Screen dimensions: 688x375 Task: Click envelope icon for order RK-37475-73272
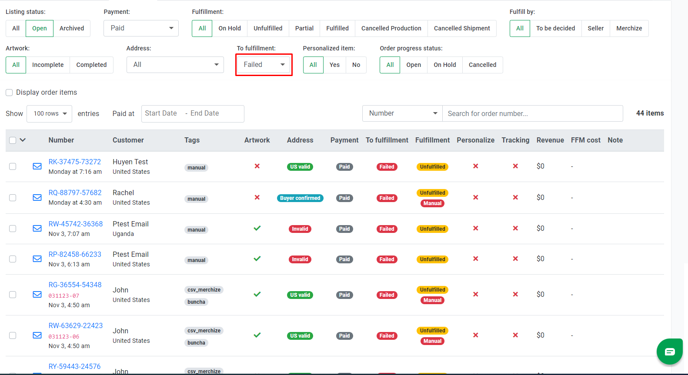pyautogui.click(x=37, y=166)
